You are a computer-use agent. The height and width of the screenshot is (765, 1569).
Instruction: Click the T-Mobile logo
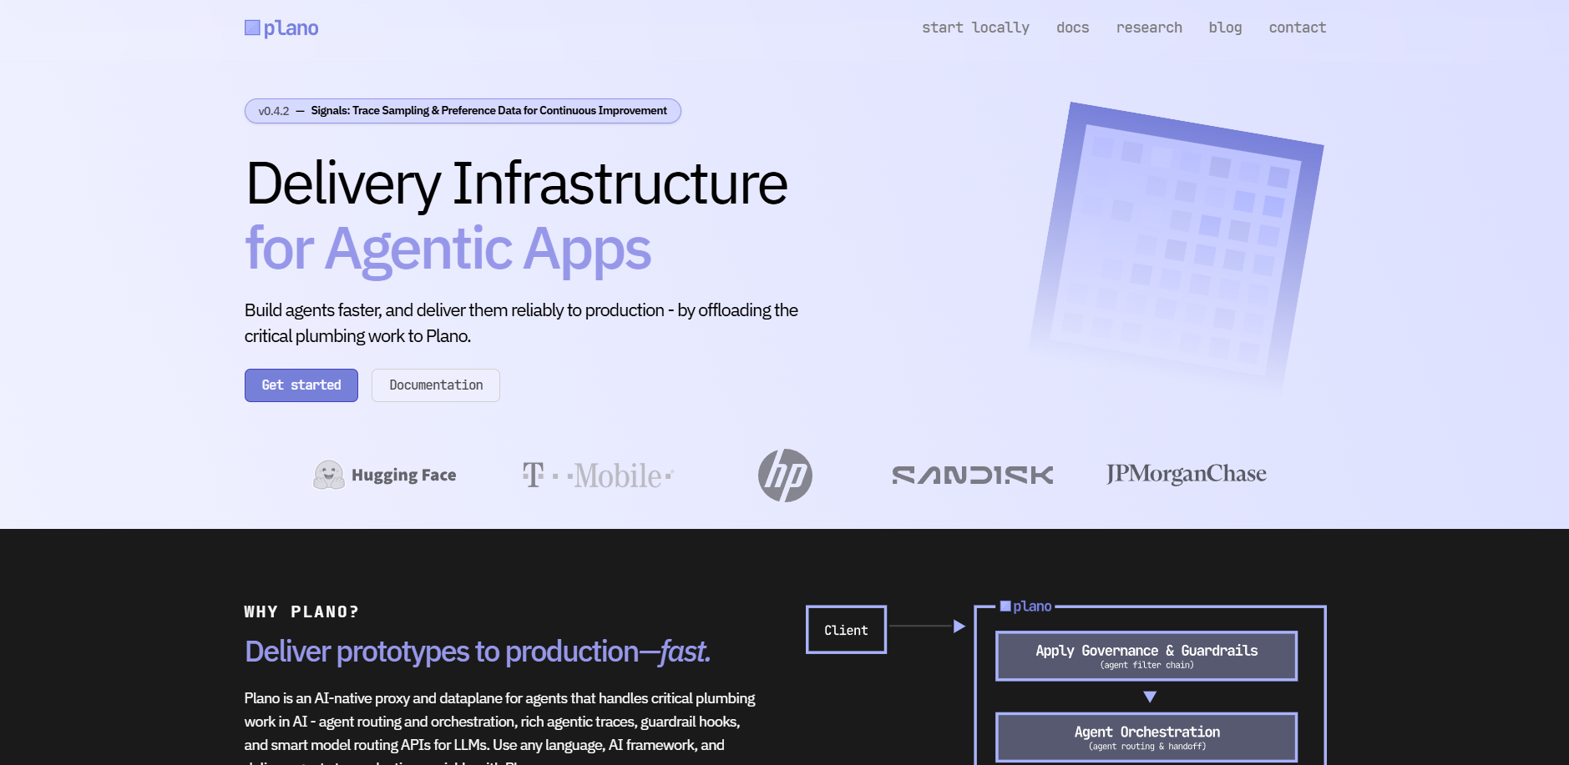(597, 476)
